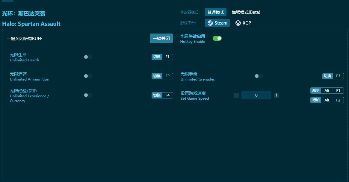Switch to 加强模式(Beta) enhanced mode tab
Screen dimensions: 349x182
246,12
